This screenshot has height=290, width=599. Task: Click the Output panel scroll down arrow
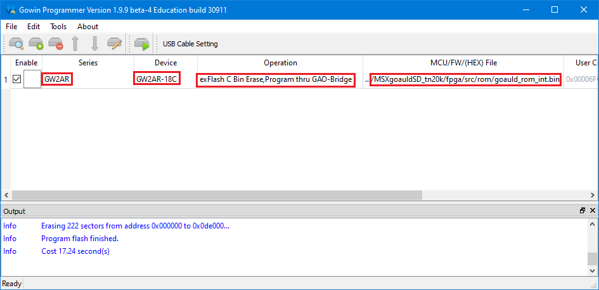592,270
